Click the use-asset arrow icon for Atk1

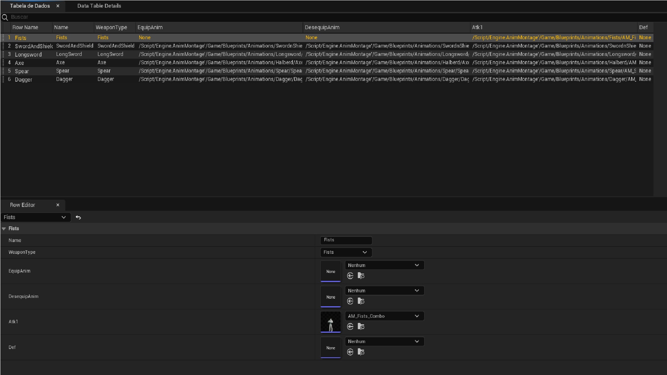coord(350,326)
